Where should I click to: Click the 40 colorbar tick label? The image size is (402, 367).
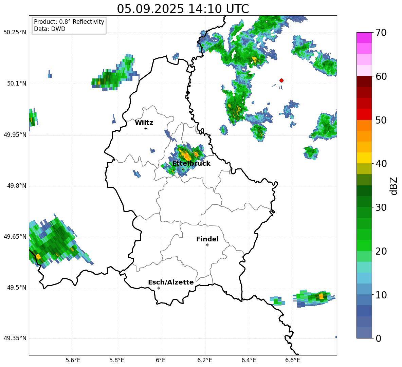click(381, 164)
